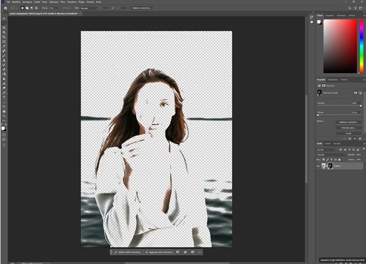Select the Eyedropper tool

[4, 46]
